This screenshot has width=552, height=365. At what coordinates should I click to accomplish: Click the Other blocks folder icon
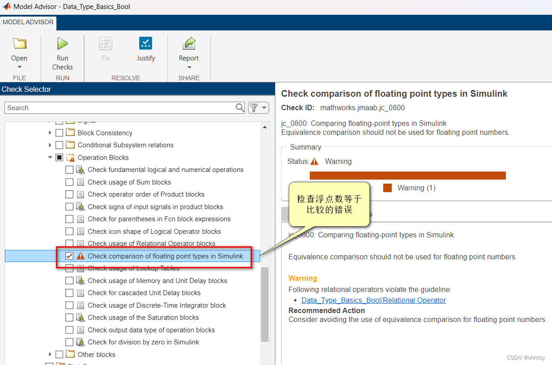click(x=70, y=354)
